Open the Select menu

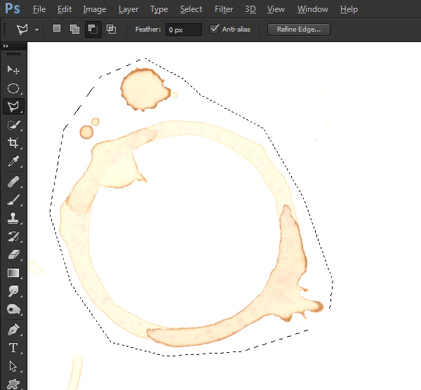191,9
